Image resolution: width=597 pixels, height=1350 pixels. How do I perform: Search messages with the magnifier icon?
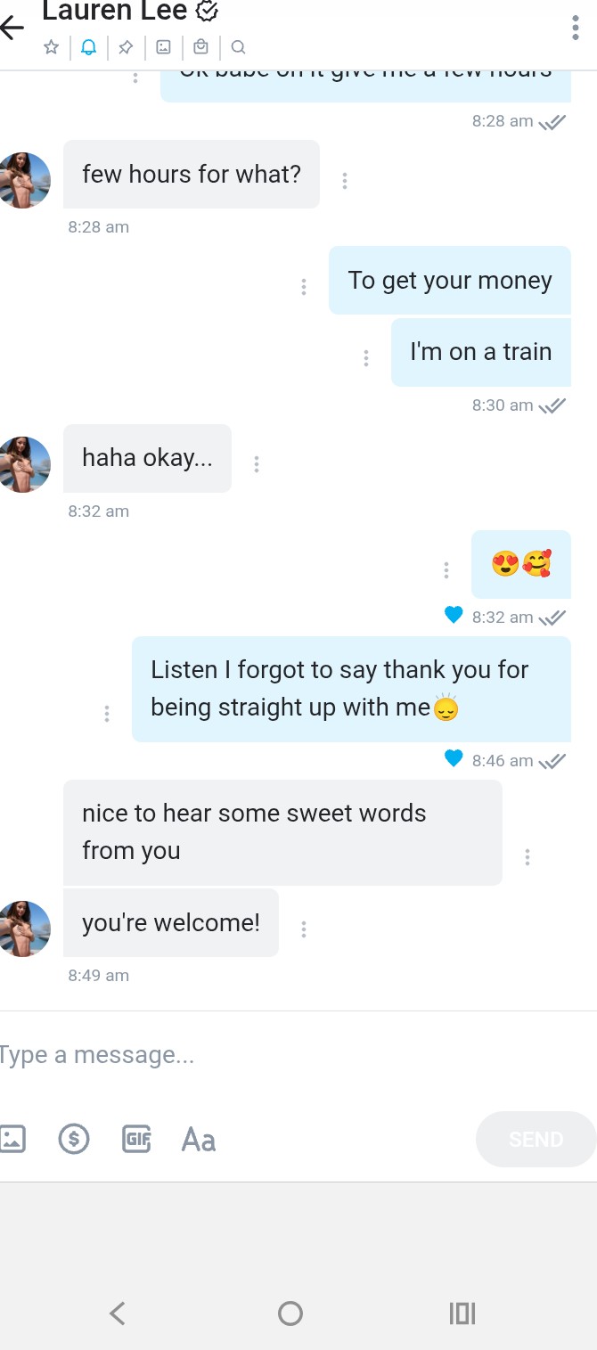point(238,47)
